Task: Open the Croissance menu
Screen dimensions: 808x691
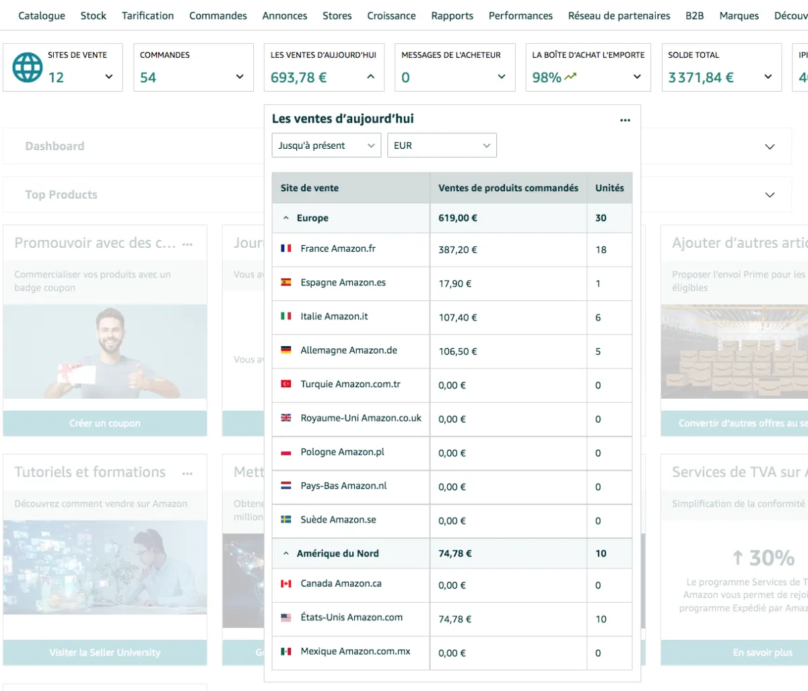Action: tap(392, 15)
